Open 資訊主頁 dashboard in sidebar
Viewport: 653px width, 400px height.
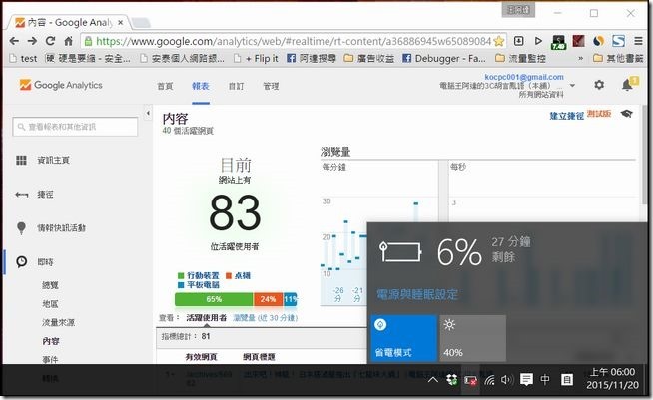coord(53,160)
